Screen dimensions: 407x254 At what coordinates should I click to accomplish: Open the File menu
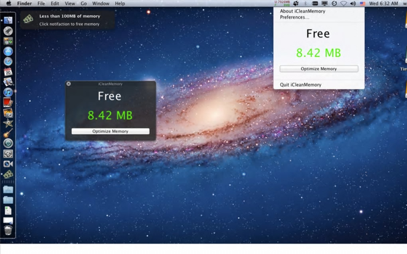coord(41,3)
